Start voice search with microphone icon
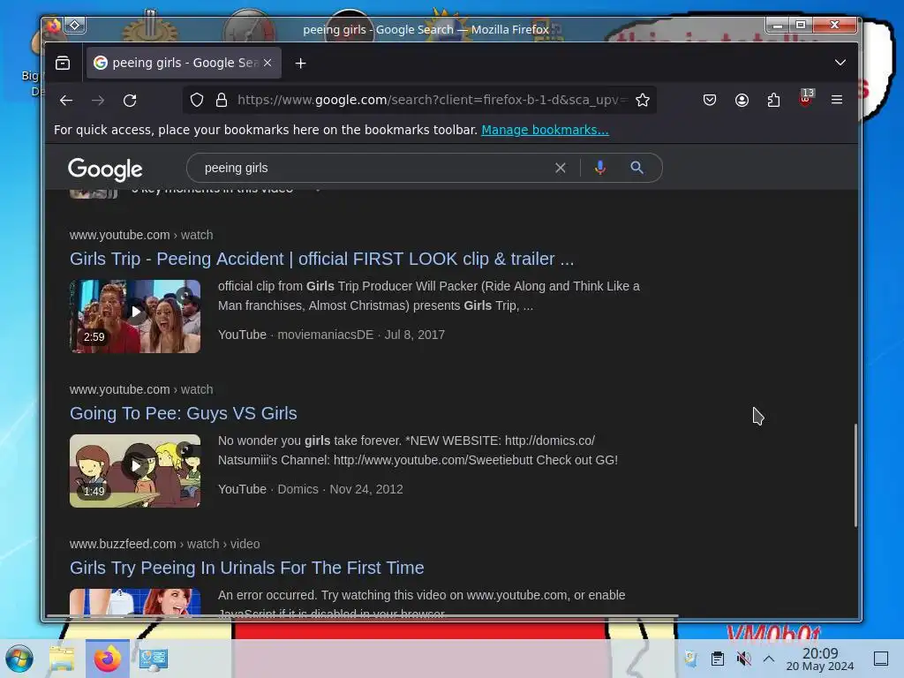 [600, 168]
